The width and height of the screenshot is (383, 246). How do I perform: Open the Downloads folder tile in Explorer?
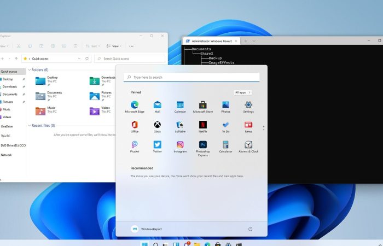pos(102,81)
